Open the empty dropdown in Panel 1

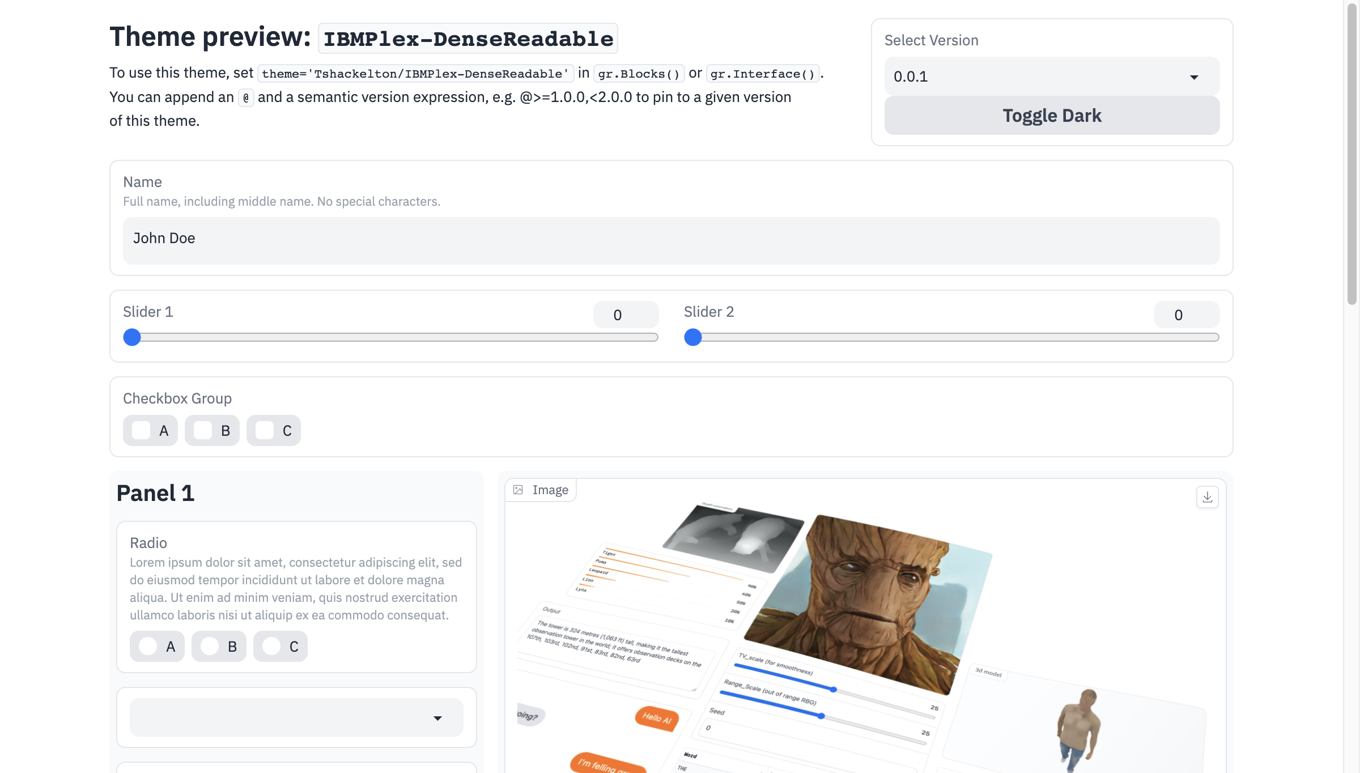[x=296, y=717]
